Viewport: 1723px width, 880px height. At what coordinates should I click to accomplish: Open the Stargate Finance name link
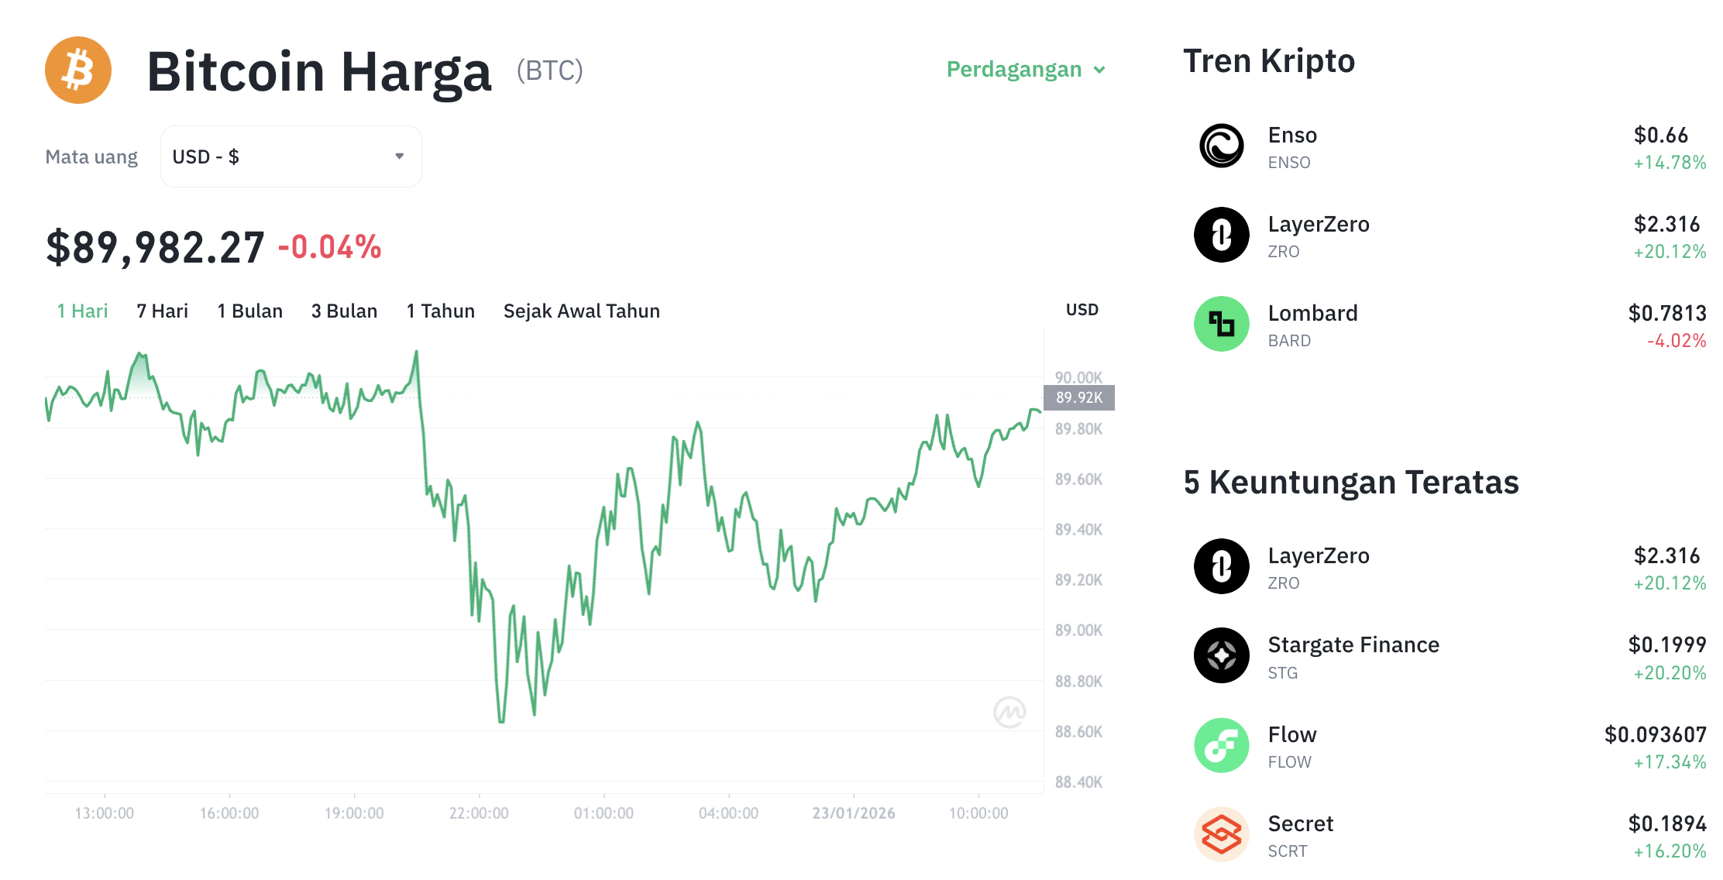point(1353,644)
